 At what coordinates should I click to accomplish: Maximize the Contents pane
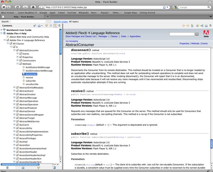click(59, 26)
